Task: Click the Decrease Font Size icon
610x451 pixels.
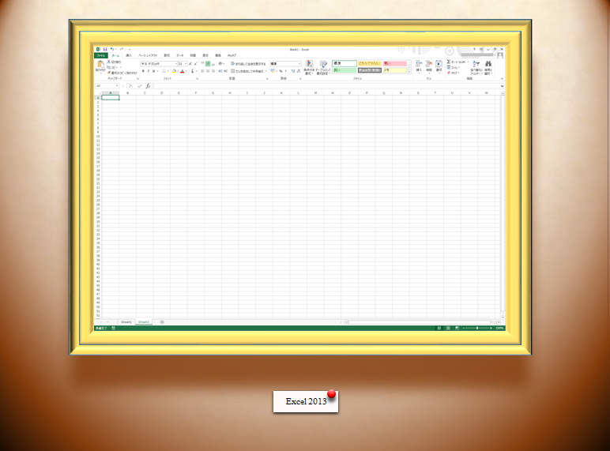Action: [196, 63]
